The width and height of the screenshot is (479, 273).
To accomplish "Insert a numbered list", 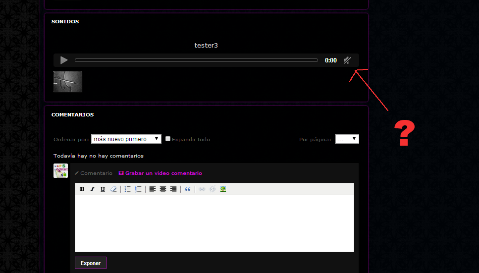I will pos(138,189).
